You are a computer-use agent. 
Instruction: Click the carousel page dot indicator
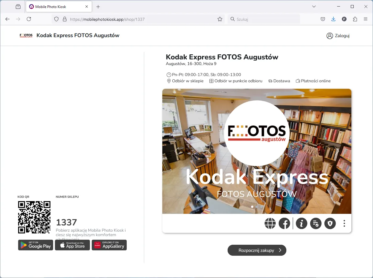coord(252,206)
